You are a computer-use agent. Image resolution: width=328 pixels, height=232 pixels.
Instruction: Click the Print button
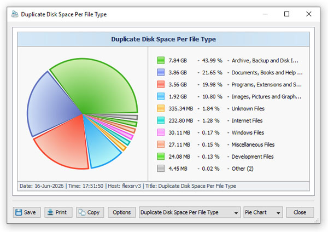pos(58,212)
